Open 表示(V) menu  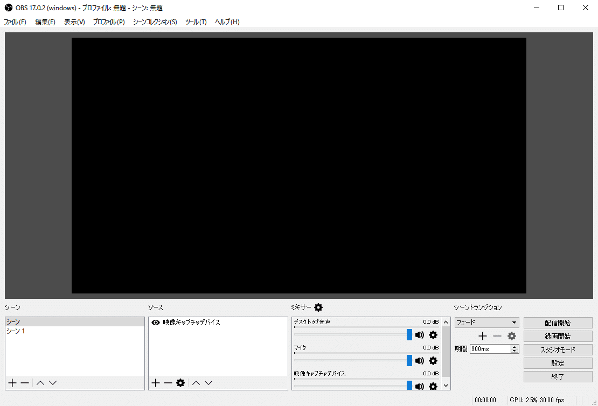pos(74,22)
